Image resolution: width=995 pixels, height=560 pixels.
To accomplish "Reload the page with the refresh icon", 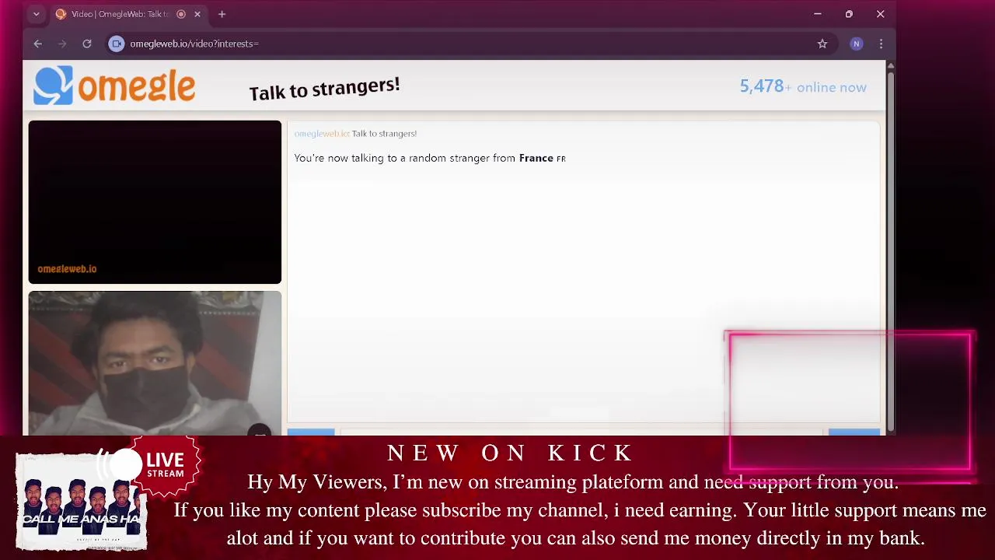I will [x=87, y=44].
